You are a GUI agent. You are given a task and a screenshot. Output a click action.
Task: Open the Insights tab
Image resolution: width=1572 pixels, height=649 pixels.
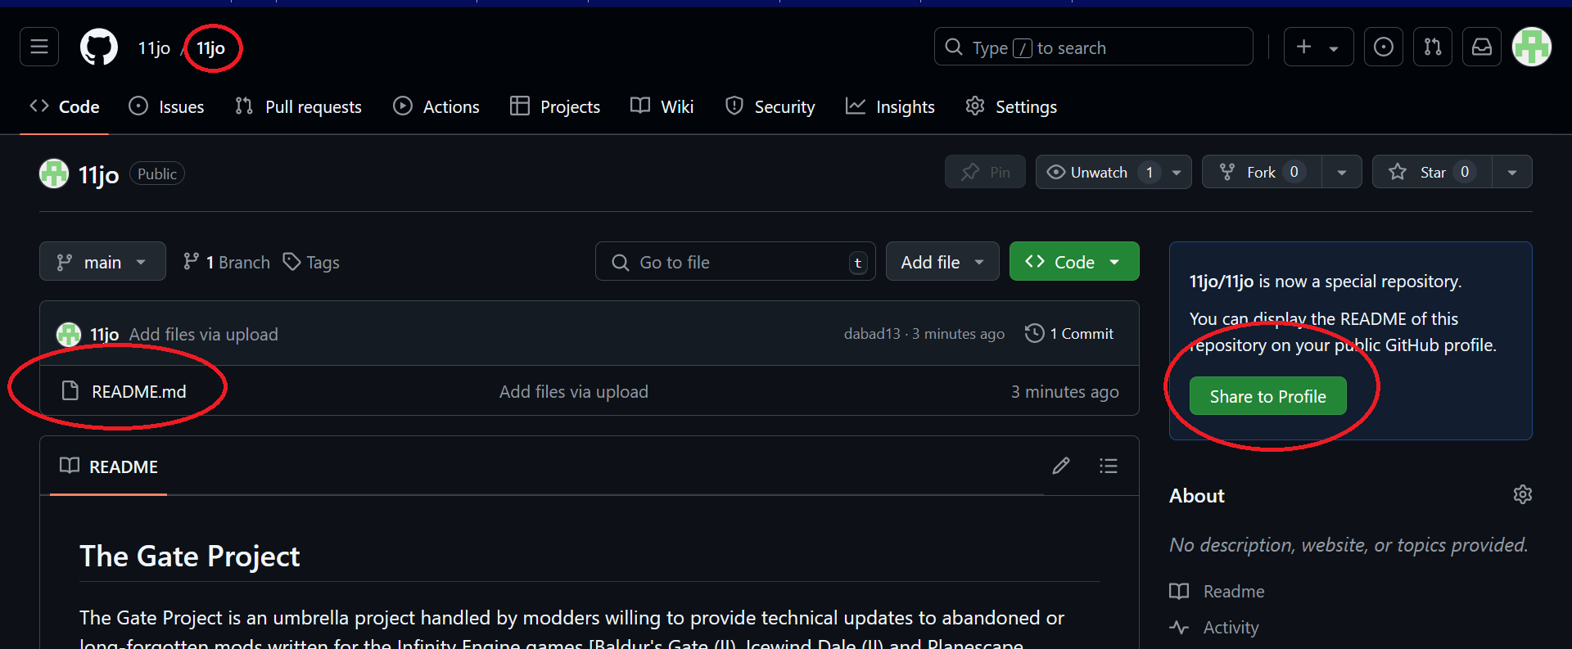[890, 106]
